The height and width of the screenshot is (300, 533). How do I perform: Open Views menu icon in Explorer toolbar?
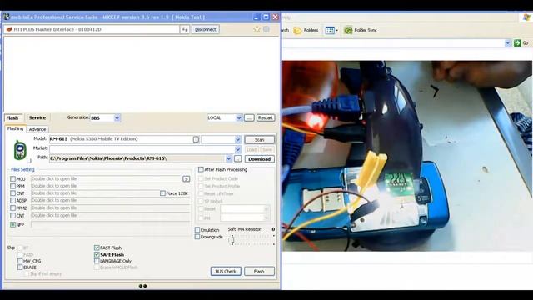331,30
